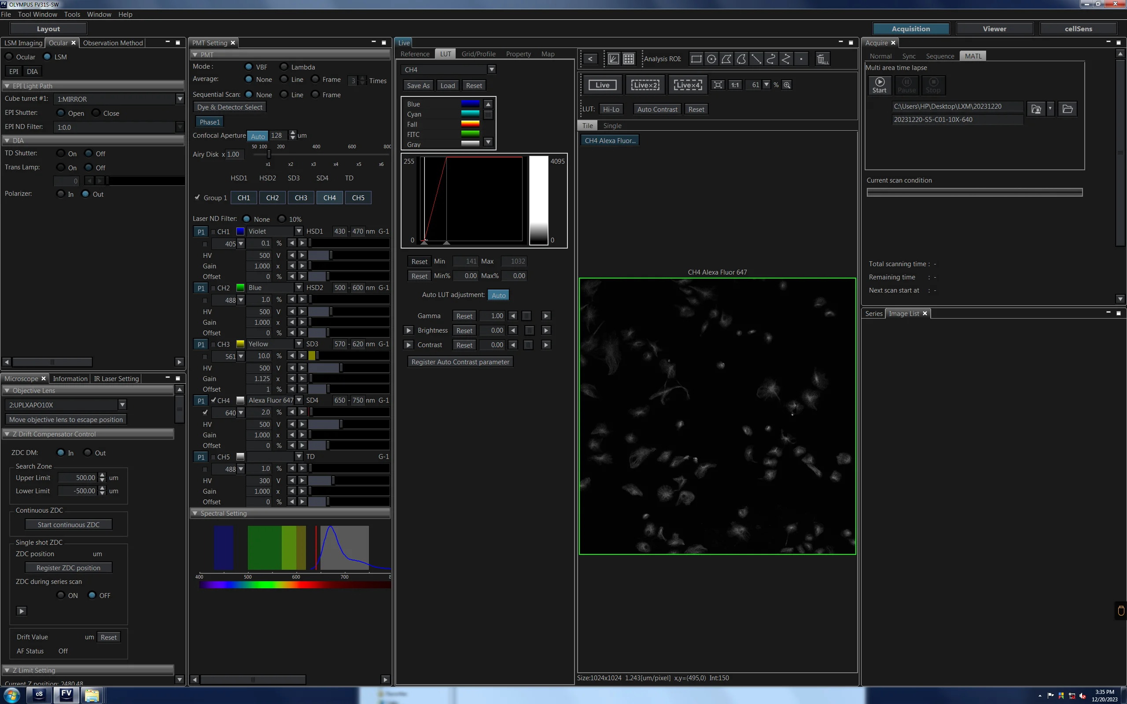Select the Ocular radio button

[9, 57]
